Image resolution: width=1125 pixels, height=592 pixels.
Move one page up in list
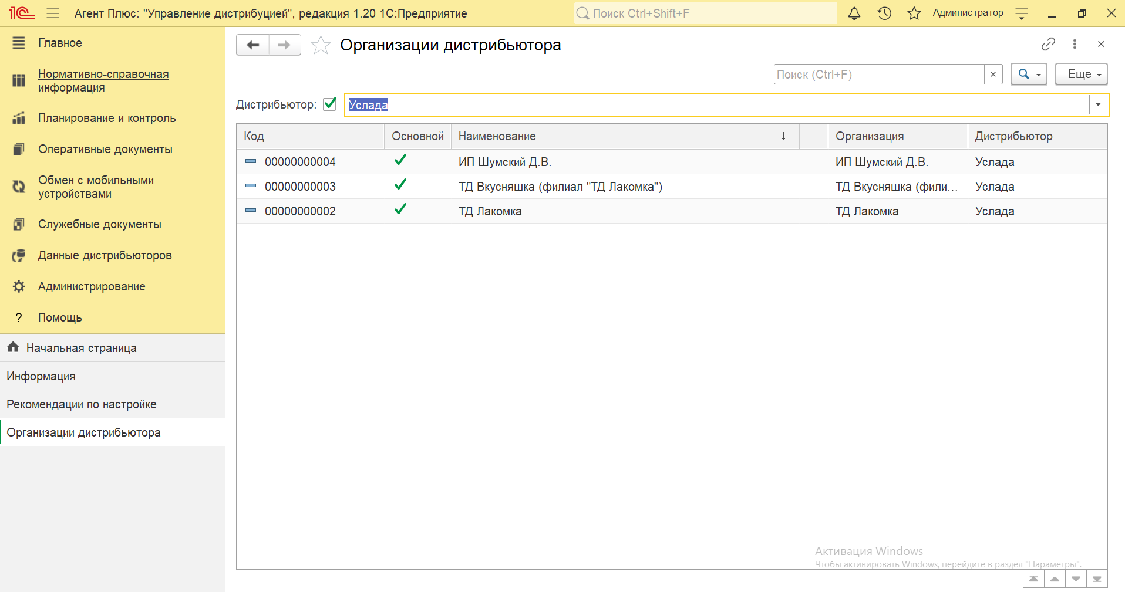pyautogui.click(x=1055, y=579)
